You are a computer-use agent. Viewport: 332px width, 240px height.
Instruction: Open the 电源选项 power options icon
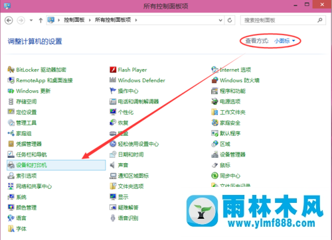(214, 101)
